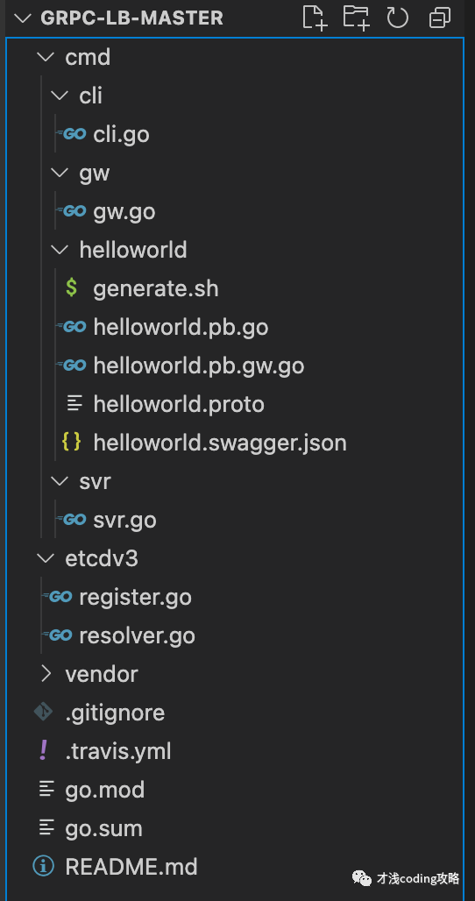The image size is (475, 901).
Task: Select the svr folder name
Action: pos(95,481)
